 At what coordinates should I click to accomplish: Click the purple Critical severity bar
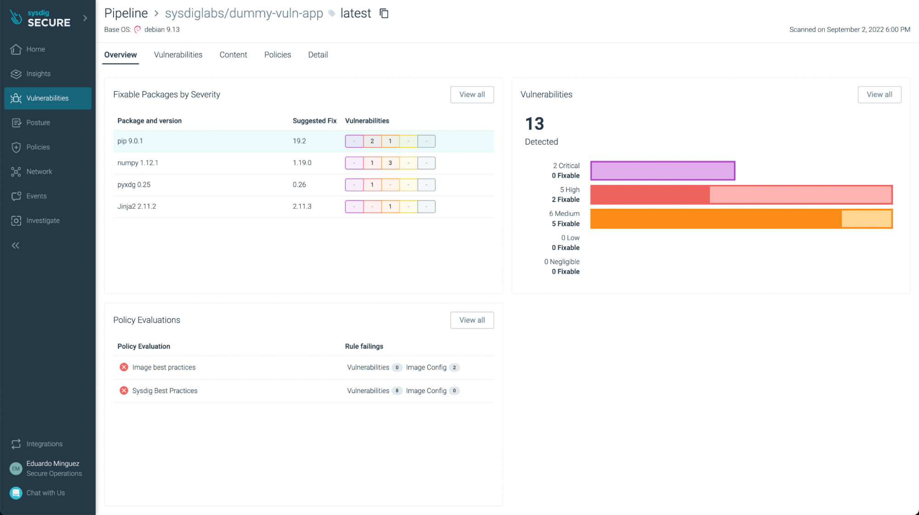click(662, 171)
